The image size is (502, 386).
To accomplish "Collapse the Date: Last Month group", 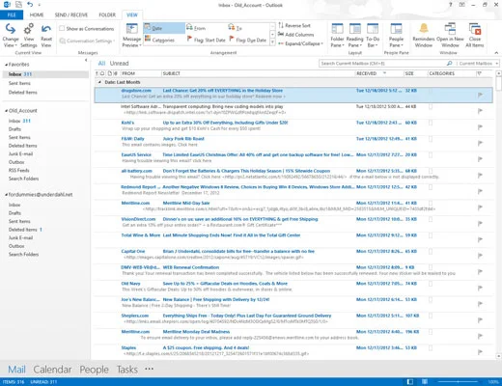I will click(99, 82).
